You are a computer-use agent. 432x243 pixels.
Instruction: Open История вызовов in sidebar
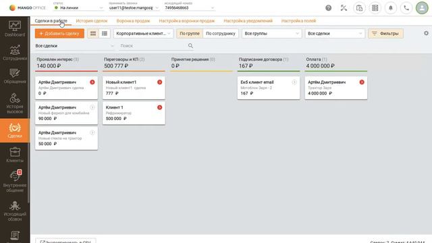pyautogui.click(x=15, y=103)
